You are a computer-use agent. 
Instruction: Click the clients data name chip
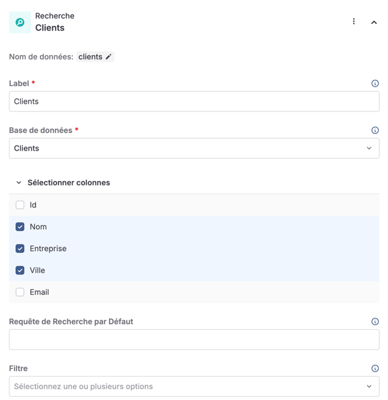point(90,57)
